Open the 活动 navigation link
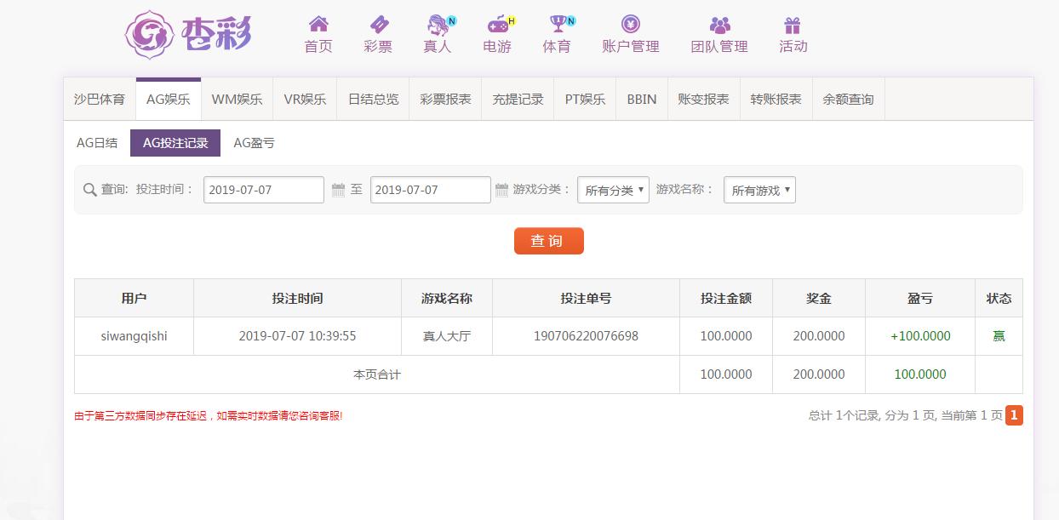Screen dimensions: 1059x520 793,47
